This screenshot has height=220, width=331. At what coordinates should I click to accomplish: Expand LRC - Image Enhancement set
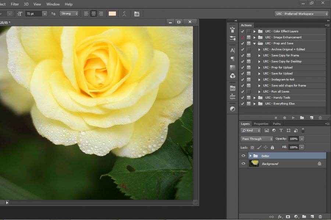255,37
